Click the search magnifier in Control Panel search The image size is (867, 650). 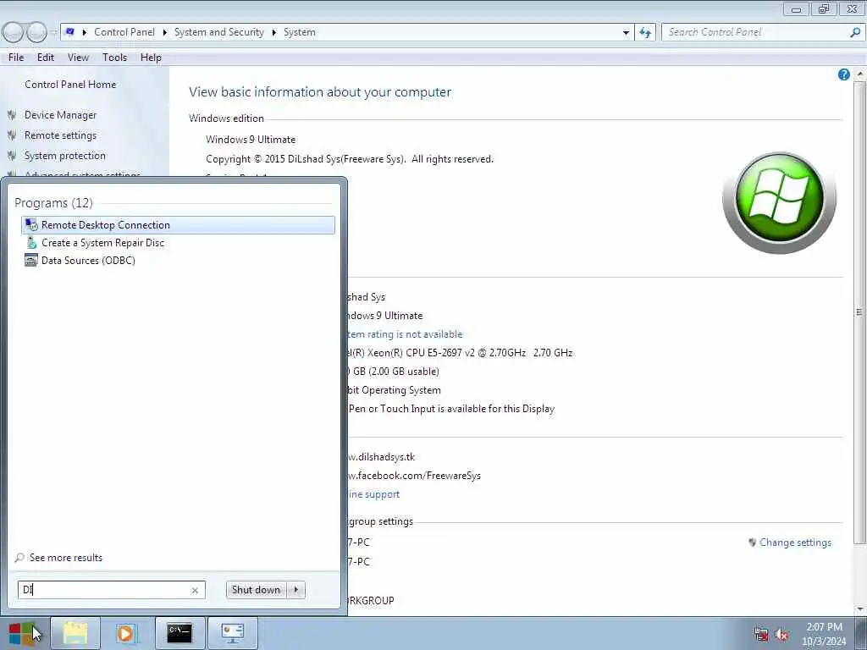click(x=855, y=33)
